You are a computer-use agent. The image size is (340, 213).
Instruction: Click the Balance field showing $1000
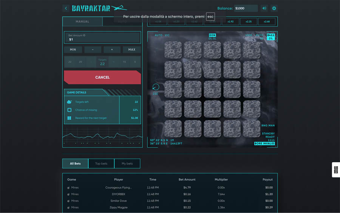coord(246,8)
